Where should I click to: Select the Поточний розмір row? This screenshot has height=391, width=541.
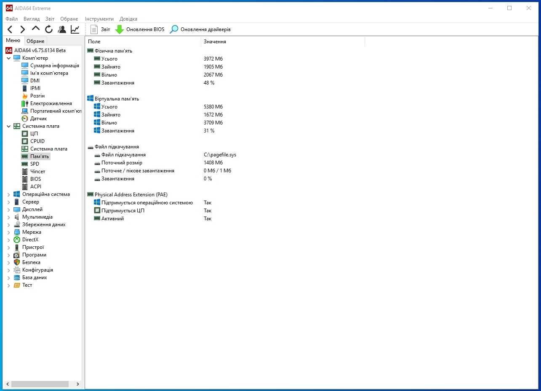pos(227,163)
